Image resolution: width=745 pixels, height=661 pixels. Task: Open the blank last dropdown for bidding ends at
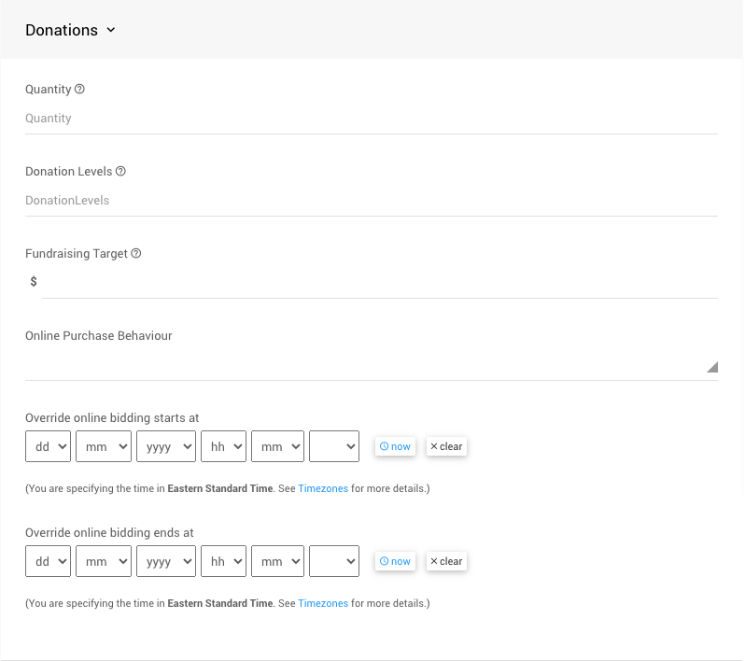tap(333, 561)
